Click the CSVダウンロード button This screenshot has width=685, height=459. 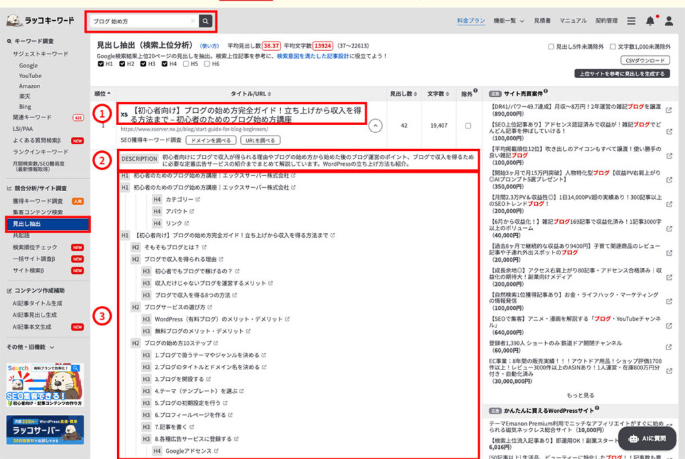645,60
